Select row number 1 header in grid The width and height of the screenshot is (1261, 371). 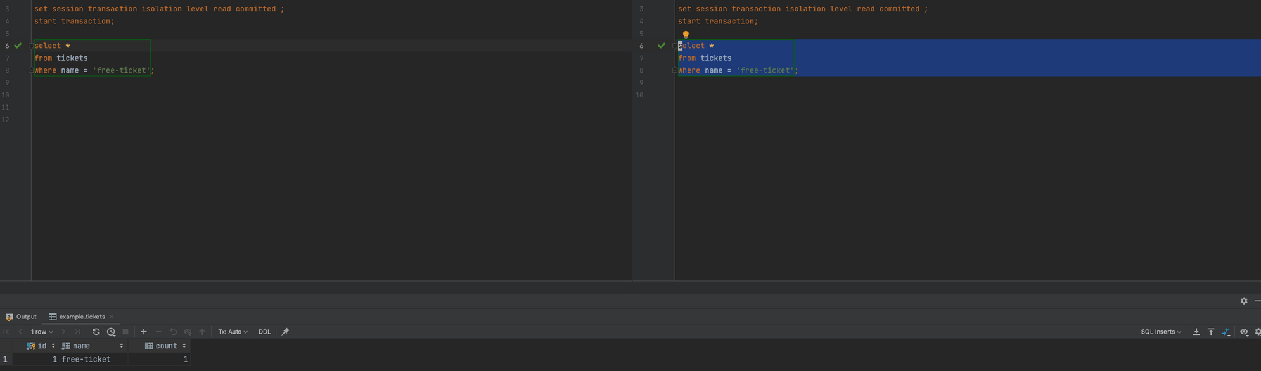6,360
